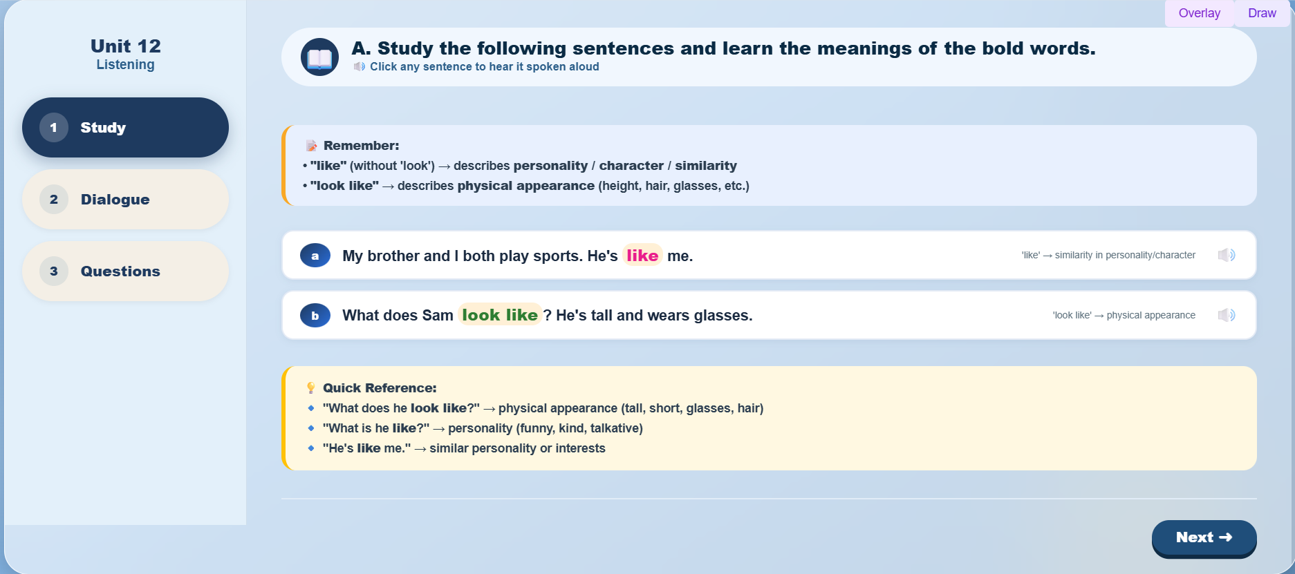Viewport: 1295px width, 574px height.
Task: Go to the Questions section
Action: pyautogui.click(x=125, y=271)
